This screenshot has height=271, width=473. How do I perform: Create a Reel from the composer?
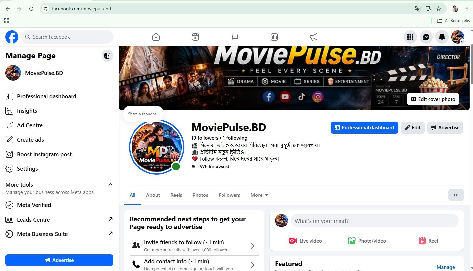point(428,241)
